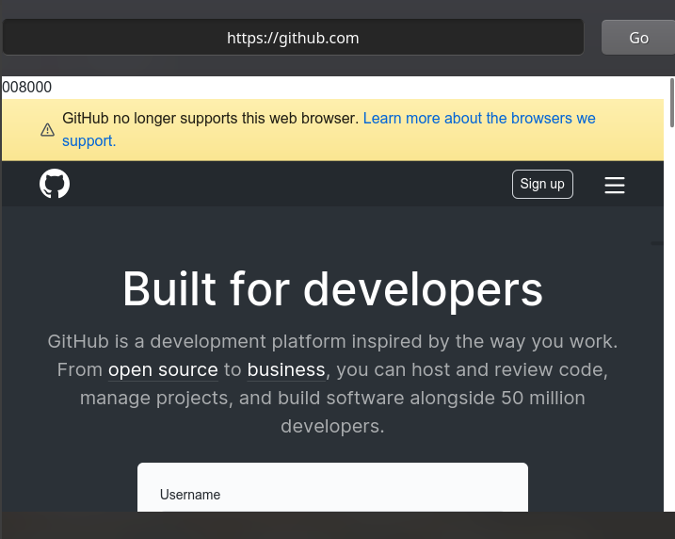The height and width of the screenshot is (539, 675).
Task: Click the Username field label
Action: coord(190,495)
